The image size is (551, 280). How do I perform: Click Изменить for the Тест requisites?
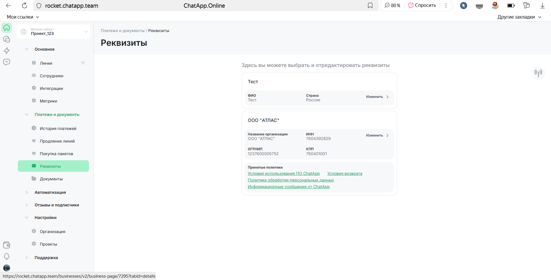[x=377, y=97]
